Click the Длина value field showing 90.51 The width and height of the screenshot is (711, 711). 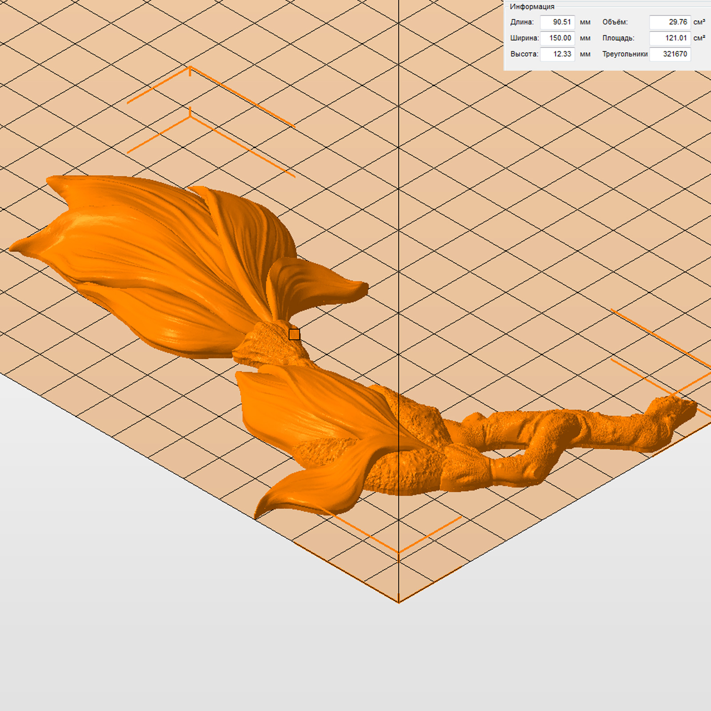tap(557, 22)
